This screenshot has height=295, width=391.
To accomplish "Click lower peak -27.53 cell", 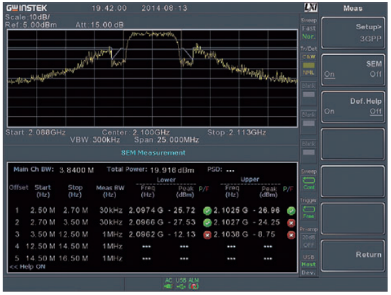I will 181,222.
